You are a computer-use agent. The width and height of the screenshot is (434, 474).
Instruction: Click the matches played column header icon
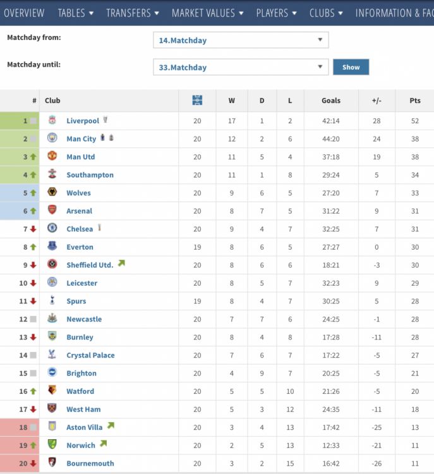[x=197, y=100]
